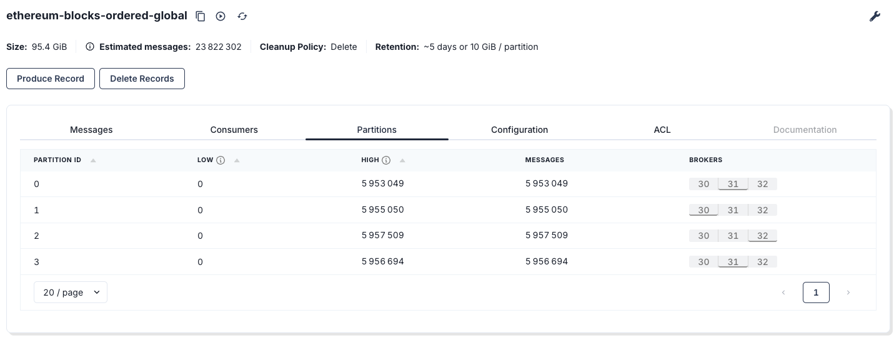Go to the Configuration tab
This screenshot has width=894, height=343.
[519, 130]
